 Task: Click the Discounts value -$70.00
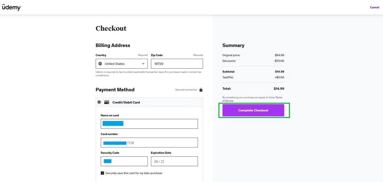[279, 61]
